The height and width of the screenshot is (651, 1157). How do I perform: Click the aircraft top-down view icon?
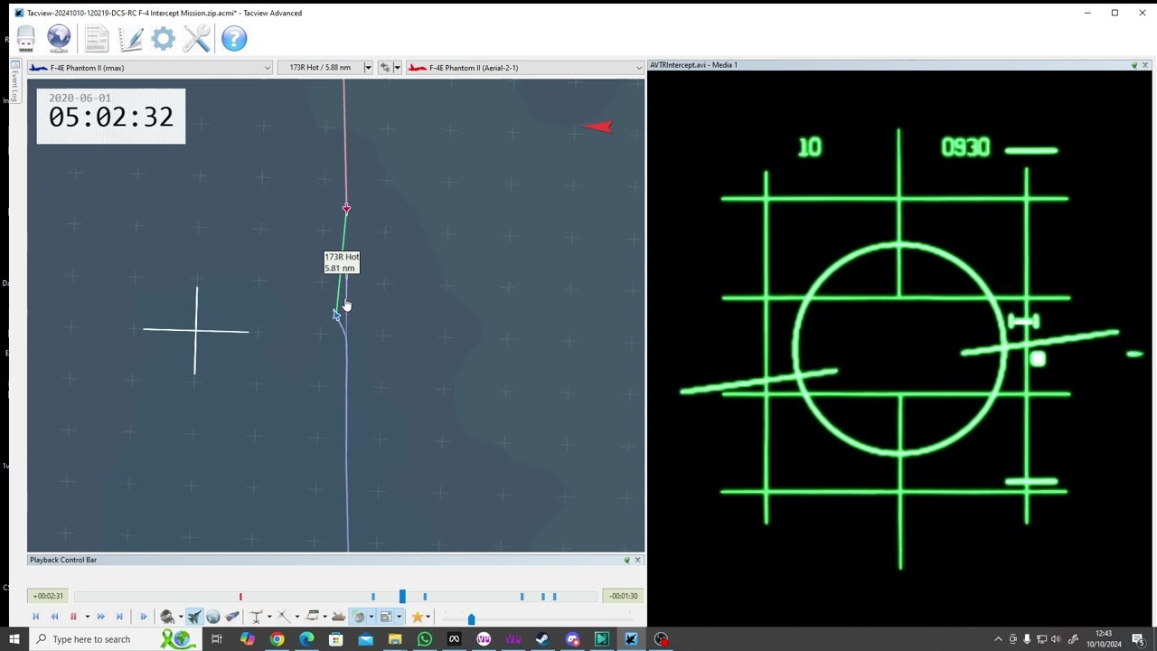[257, 617]
